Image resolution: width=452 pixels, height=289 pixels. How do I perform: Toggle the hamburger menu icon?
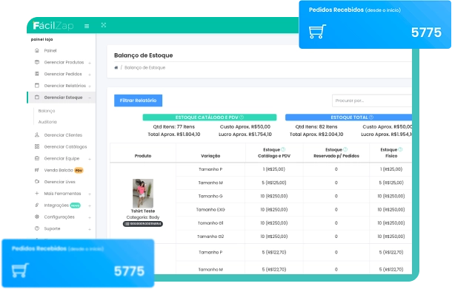[87, 26]
